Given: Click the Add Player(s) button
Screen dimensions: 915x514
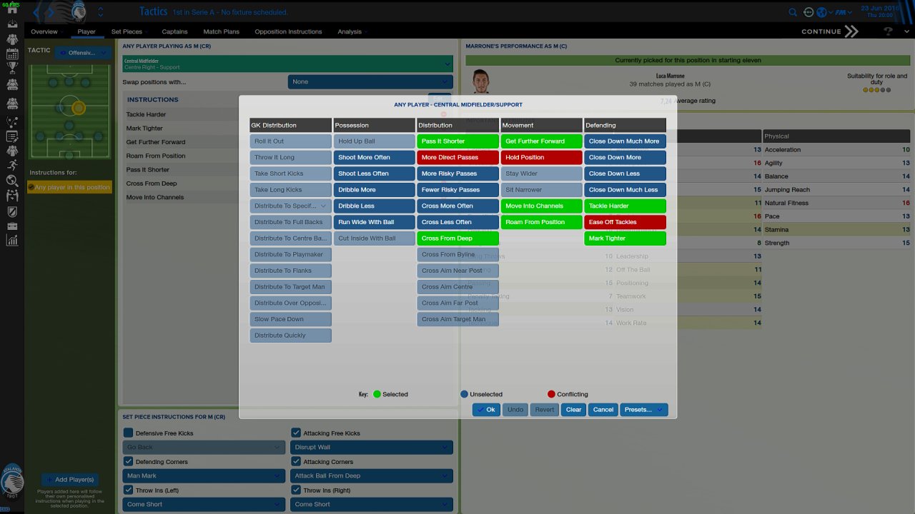Looking at the screenshot, I should pos(69,480).
